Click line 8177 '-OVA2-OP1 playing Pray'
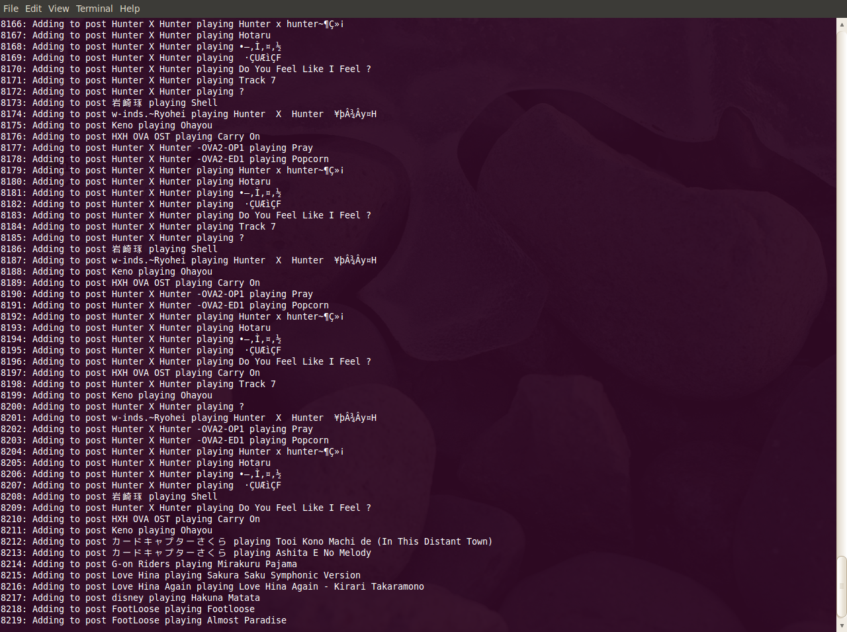Screen dimensions: 847x632 (255, 148)
